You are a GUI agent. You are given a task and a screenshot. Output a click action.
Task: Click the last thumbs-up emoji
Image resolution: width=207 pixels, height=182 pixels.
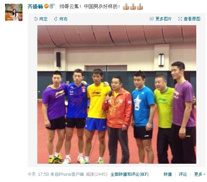point(140,7)
